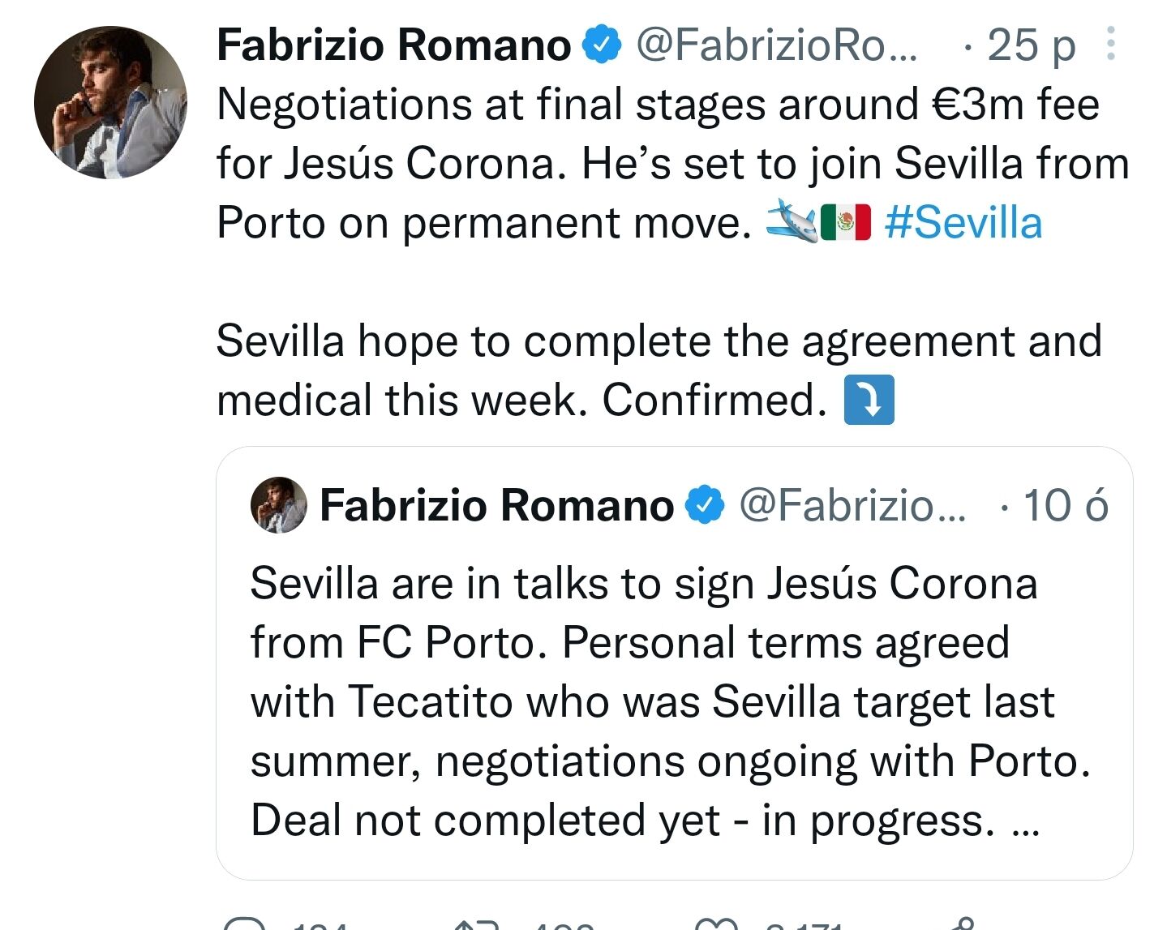This screenshot has height=930, width=1167.
Task: Open the #Sevilla hashtag link
Action: click(963, 222)
